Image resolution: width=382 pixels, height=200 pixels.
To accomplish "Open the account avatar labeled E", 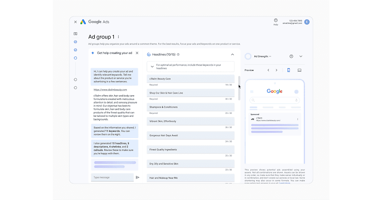I will 307,22.
